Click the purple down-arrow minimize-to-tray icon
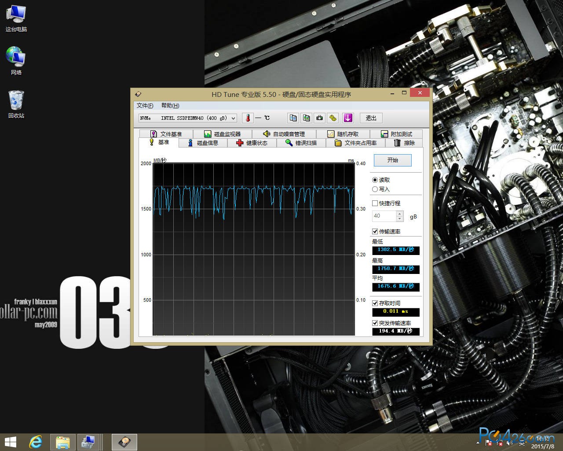The width and height of the screenshot is (563, 451). click(x=348, y=118)
